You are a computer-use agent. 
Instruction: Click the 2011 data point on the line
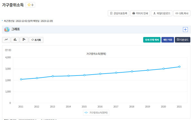coord(21,79)
